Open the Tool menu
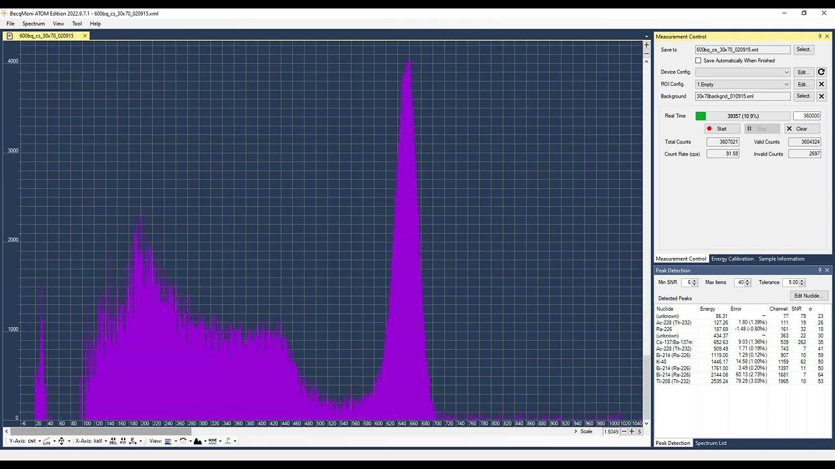 pos(77,23)
